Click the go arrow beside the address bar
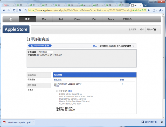The image size is (166, 127). coord(149,10)
